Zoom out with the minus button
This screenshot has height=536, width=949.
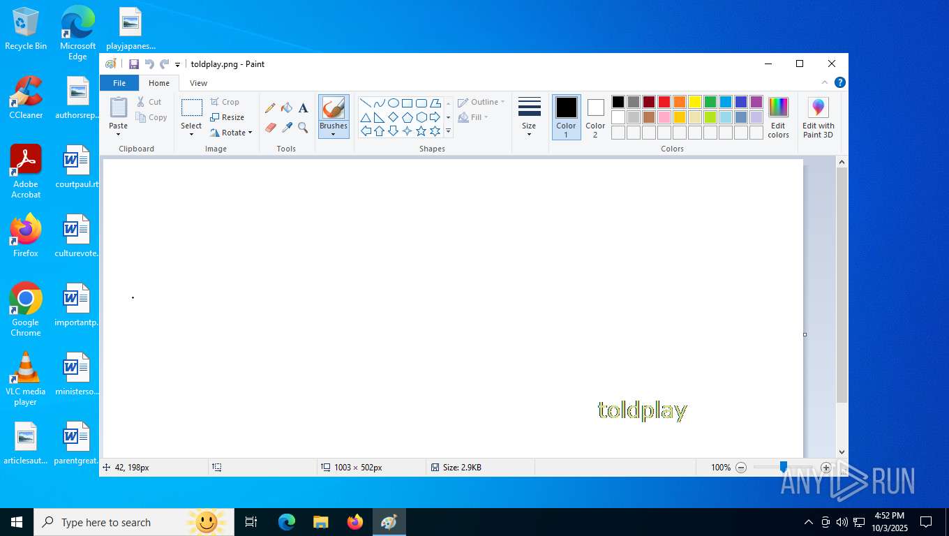(x=741, y=468)
